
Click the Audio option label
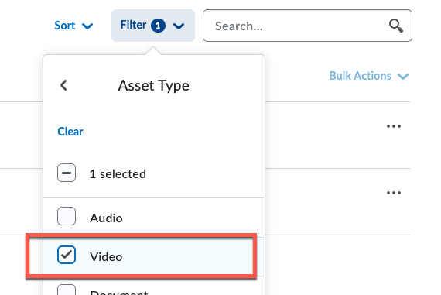tap(106, 218)
